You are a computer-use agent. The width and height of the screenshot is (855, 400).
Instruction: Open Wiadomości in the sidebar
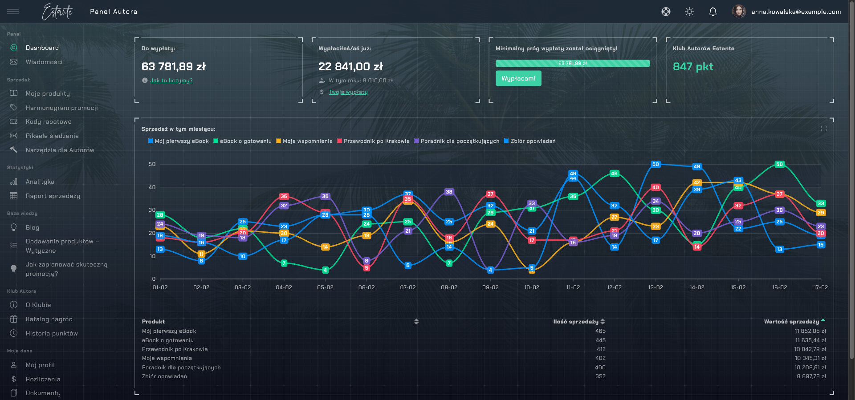(x=44, y=62)
